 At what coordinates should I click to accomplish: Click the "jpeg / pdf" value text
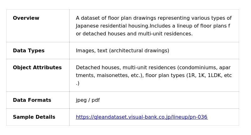click(x=88, y=100)
